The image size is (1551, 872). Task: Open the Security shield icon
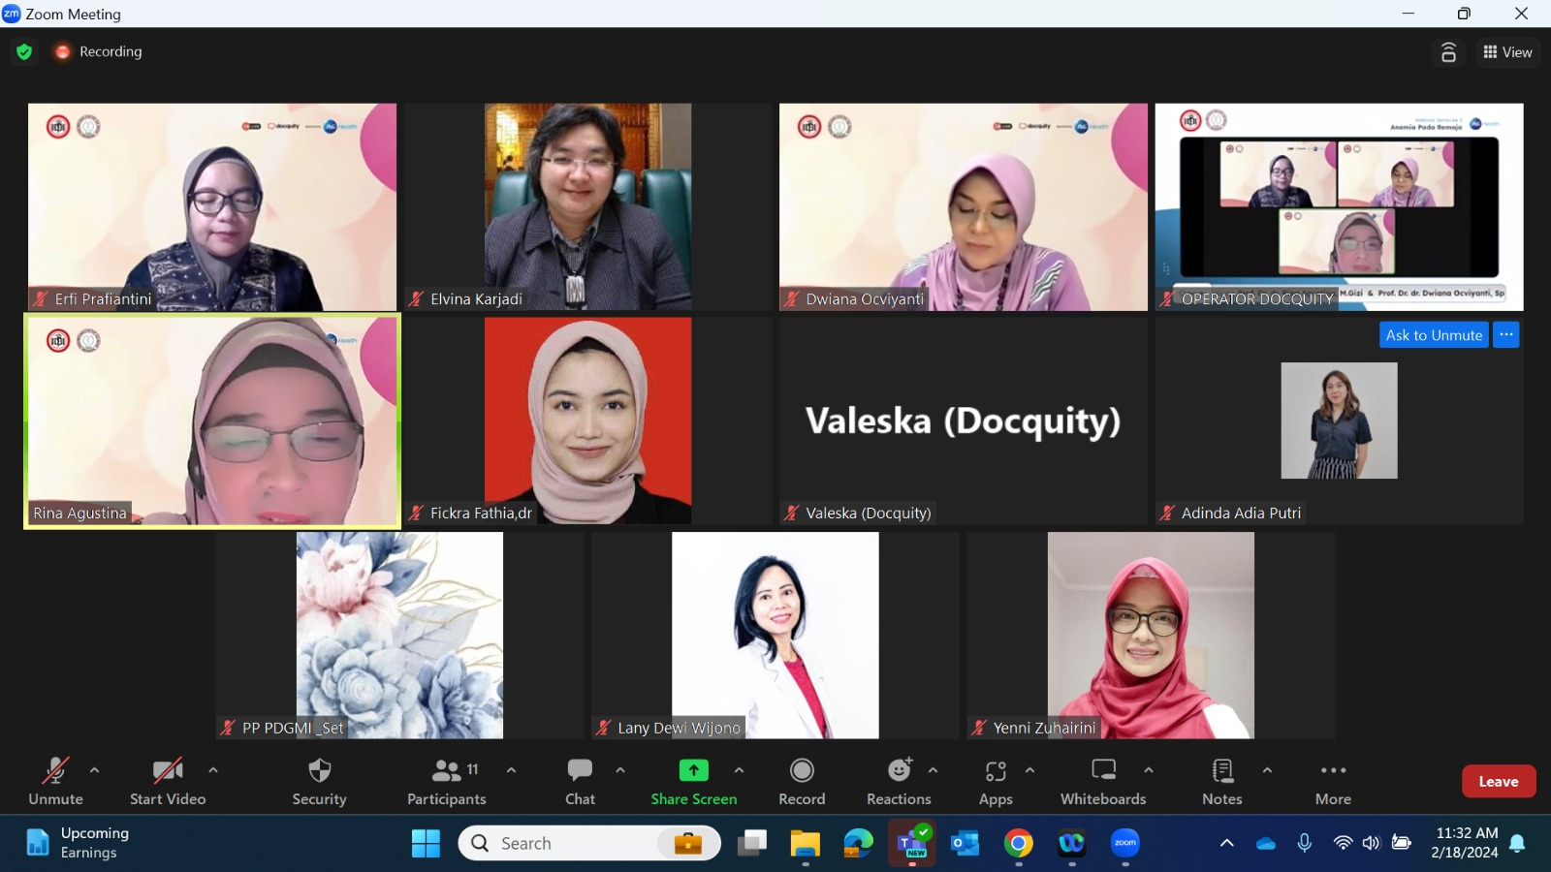click(319, 771)
